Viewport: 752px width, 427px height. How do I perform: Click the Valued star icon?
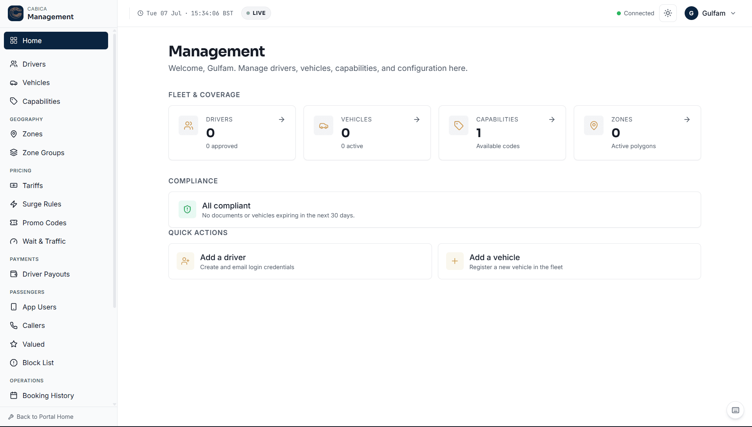pos(14,344)
